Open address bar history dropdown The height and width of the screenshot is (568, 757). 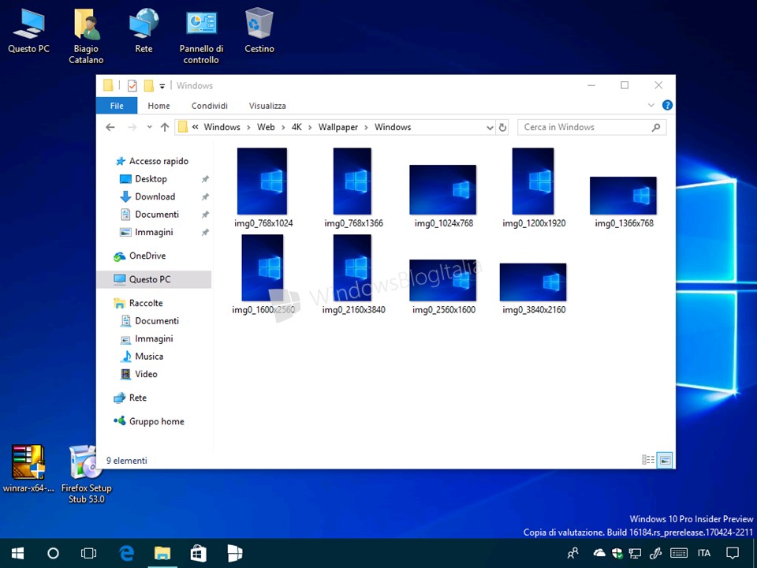tap(490, 128)
